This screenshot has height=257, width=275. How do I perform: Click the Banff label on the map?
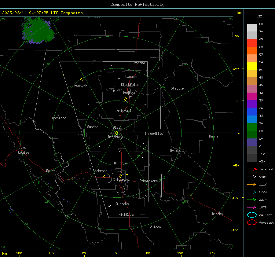coord(50,171)
